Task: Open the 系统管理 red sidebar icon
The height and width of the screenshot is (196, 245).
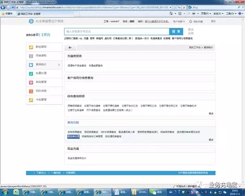Action: coord(31,82)
